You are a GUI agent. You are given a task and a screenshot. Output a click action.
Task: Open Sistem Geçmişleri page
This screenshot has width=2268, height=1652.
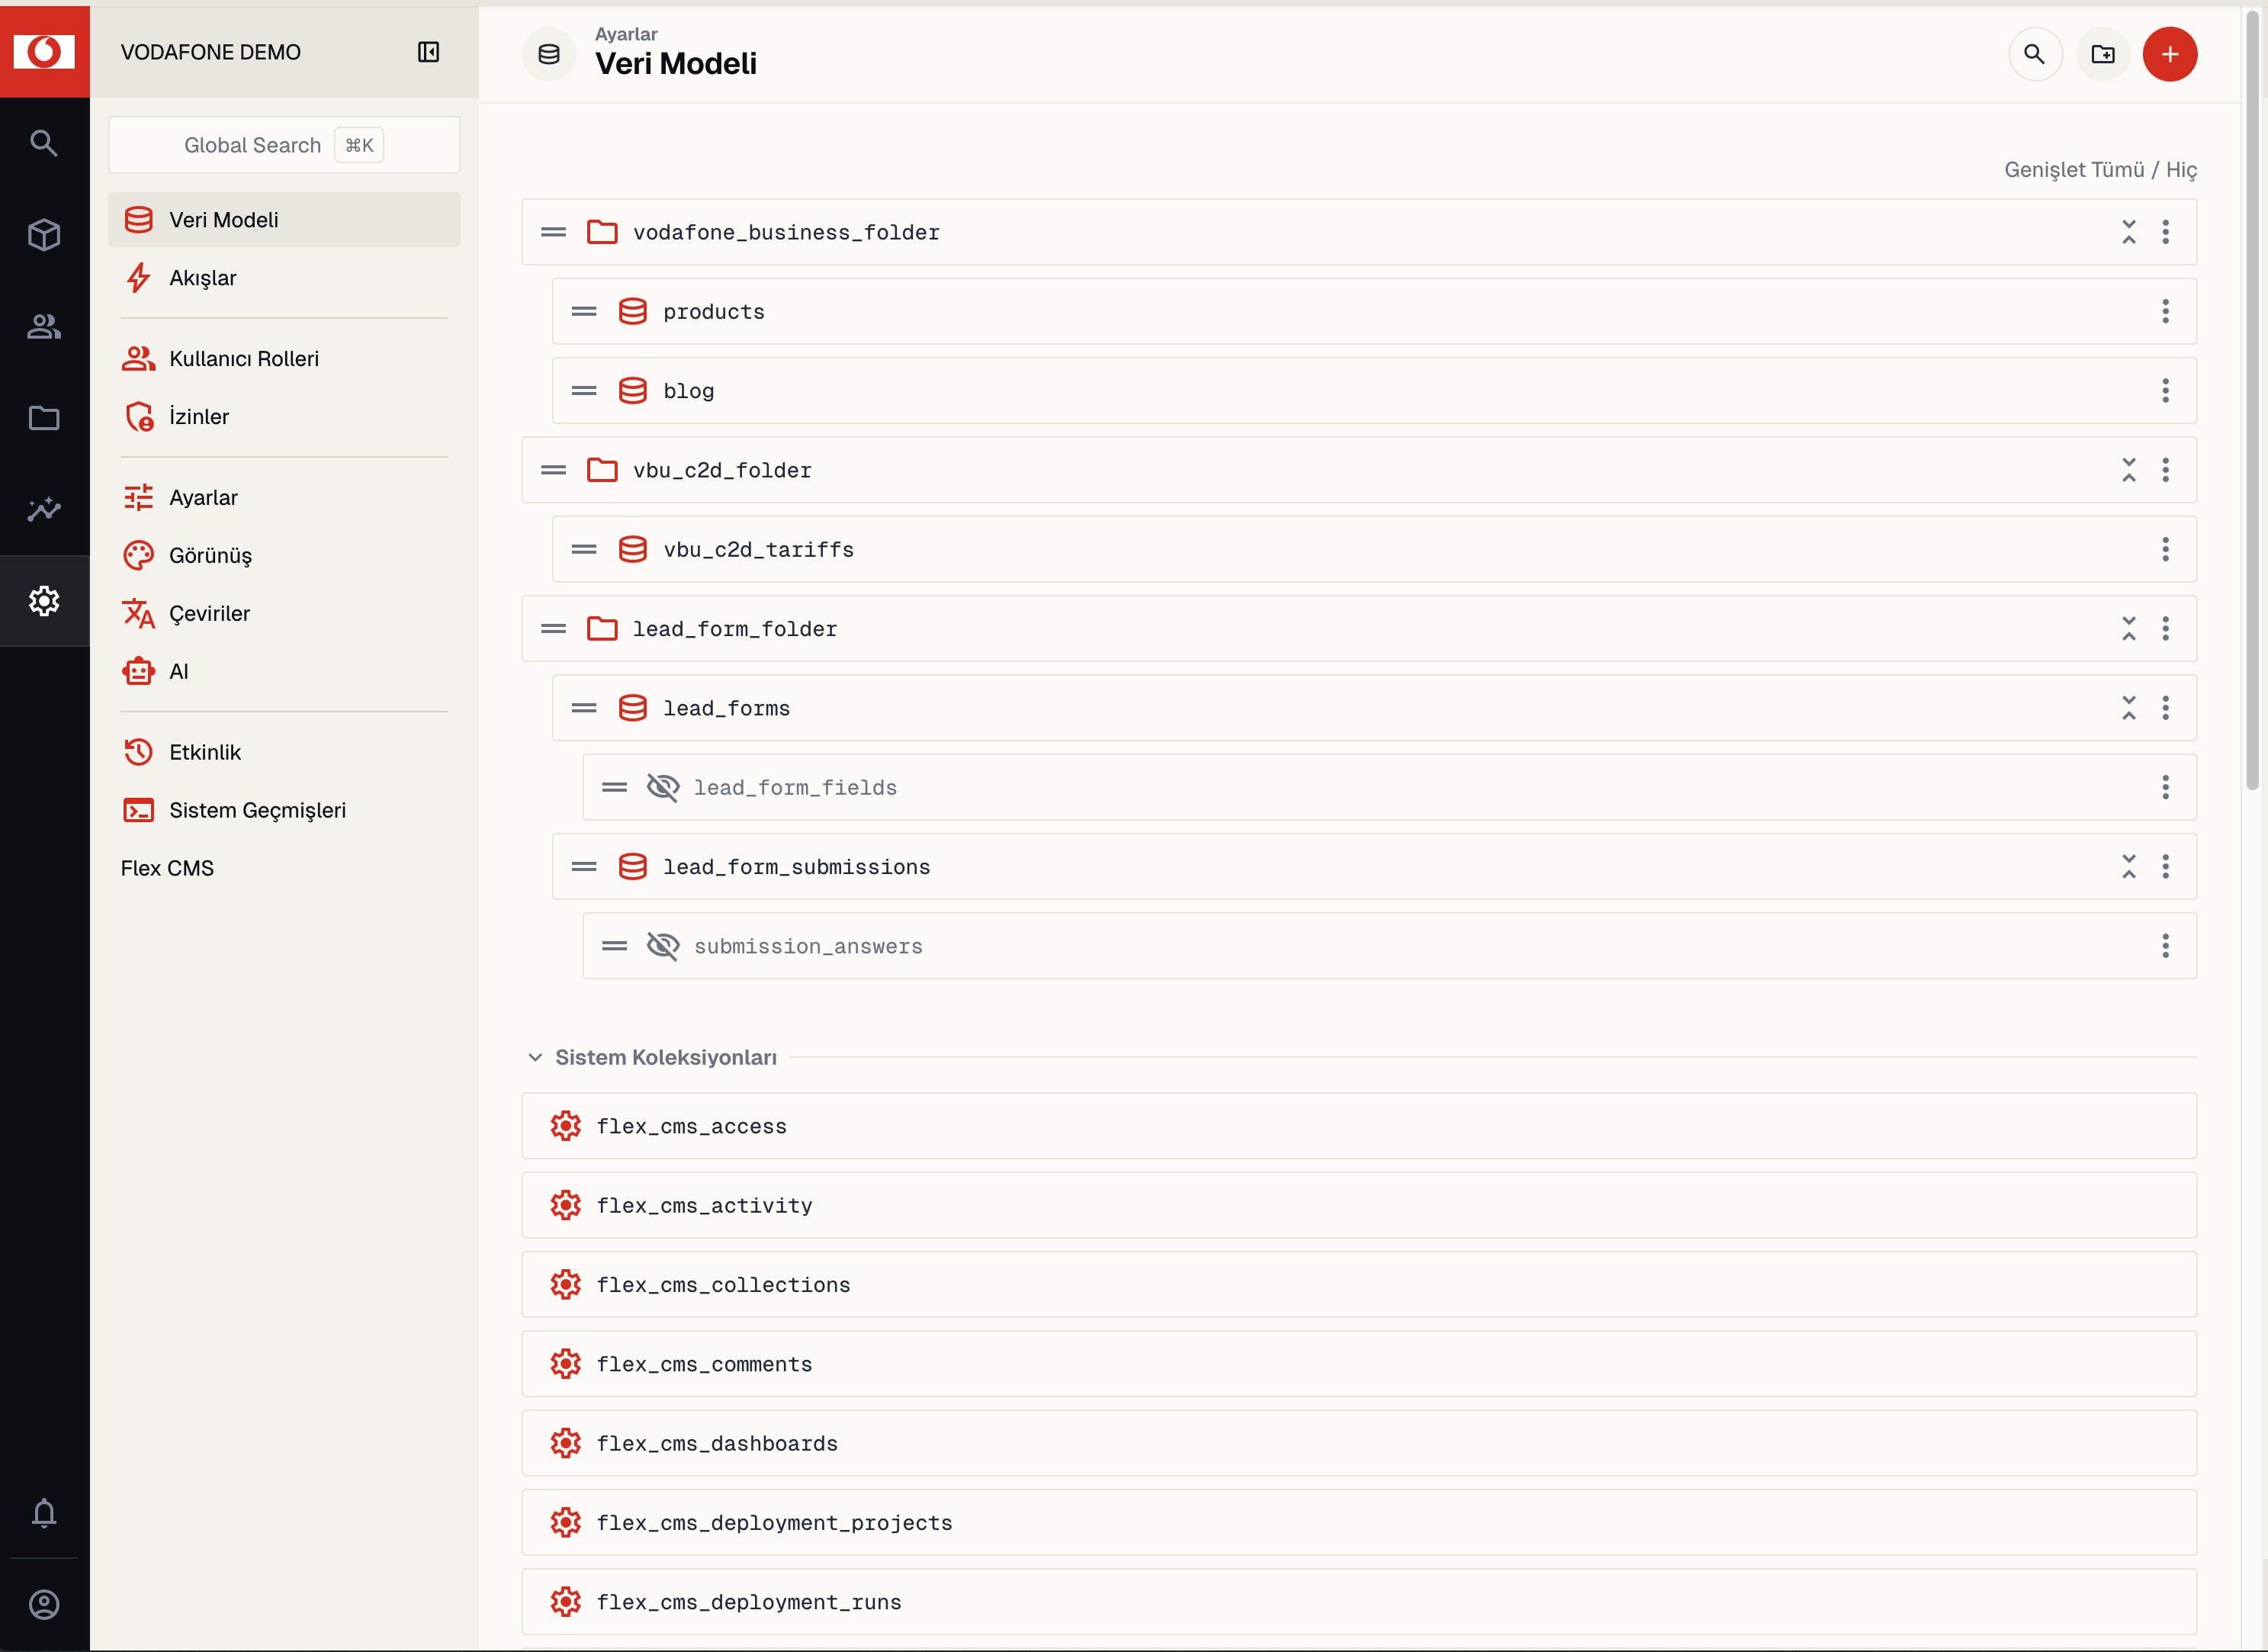pos(284,810)
